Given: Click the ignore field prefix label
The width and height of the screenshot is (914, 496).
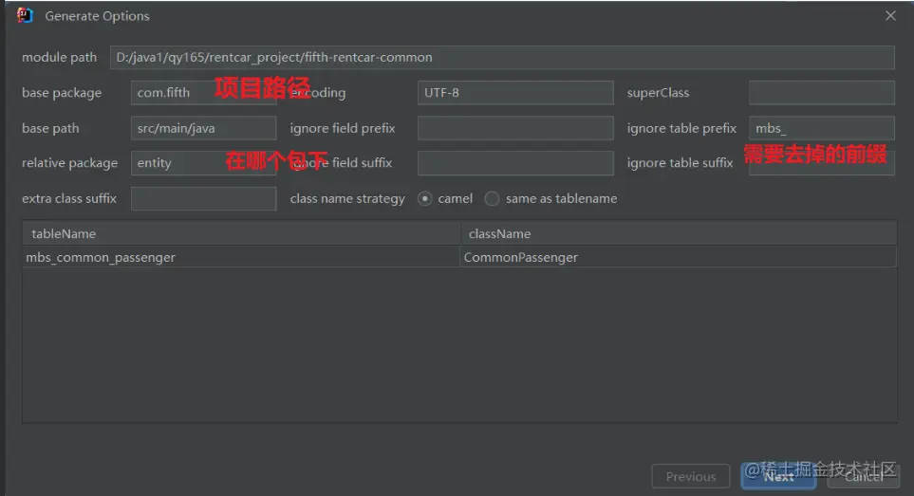Looking at the screenshot, I should 343,128.
